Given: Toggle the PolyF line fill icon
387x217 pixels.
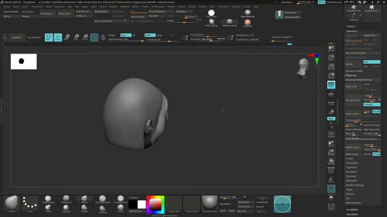Looking at the screenshot, I should point(331,170).
